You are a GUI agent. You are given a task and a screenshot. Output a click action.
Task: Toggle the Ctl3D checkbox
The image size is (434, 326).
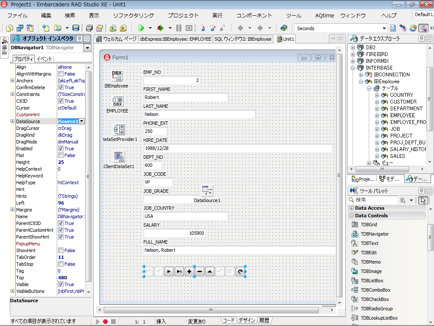point(61,101)
